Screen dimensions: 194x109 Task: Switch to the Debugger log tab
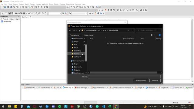point(151,88)
